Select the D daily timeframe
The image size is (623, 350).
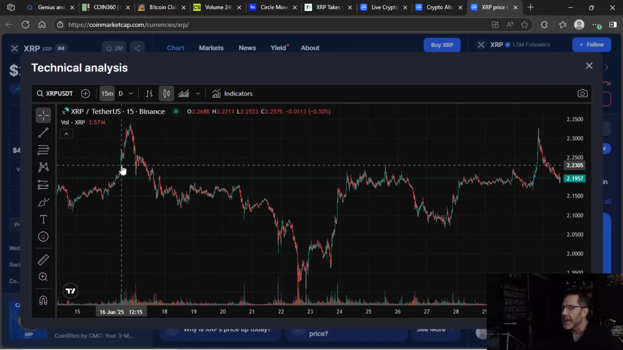point(121,94)
